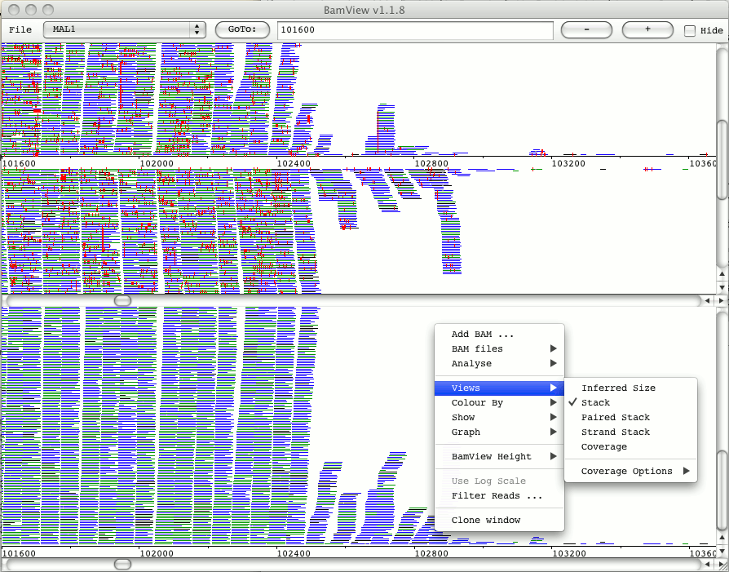Open the MAL1 sequence dropdown

tap(125, 29)
